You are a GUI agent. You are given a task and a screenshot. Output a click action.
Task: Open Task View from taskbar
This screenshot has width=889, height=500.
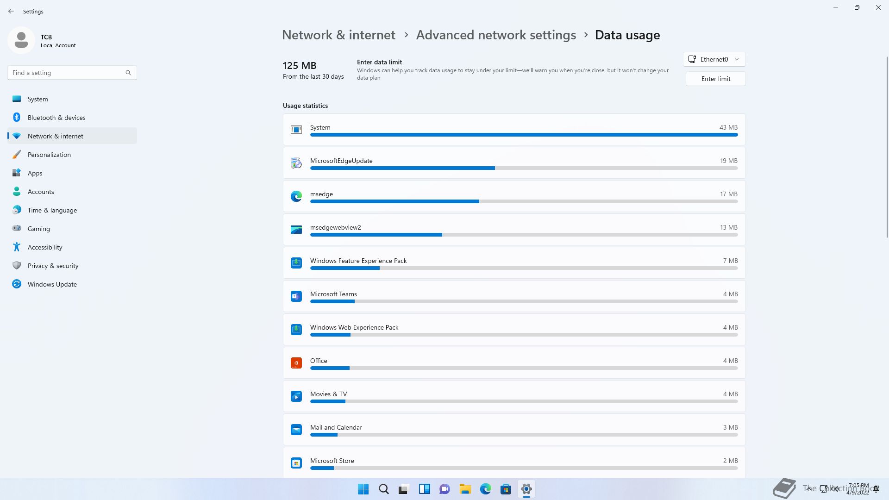point(404,489)
